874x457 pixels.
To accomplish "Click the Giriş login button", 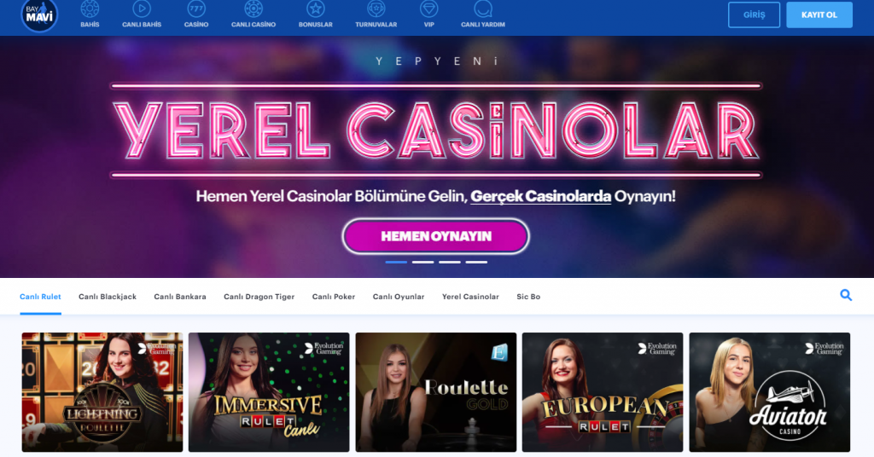I will (754, 15).
